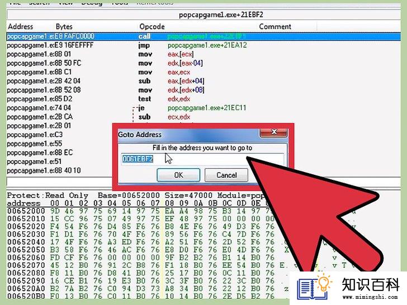Click hex dump address 006520A0
This screenshot has width=407, height=305.
coord(26,288)
